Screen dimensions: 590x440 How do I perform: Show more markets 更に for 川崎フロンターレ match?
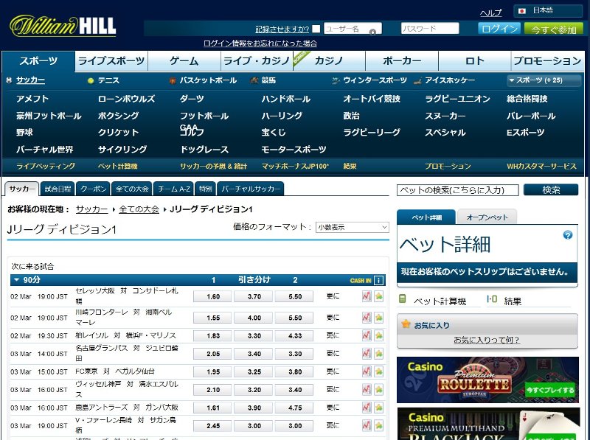pos(333,318)
